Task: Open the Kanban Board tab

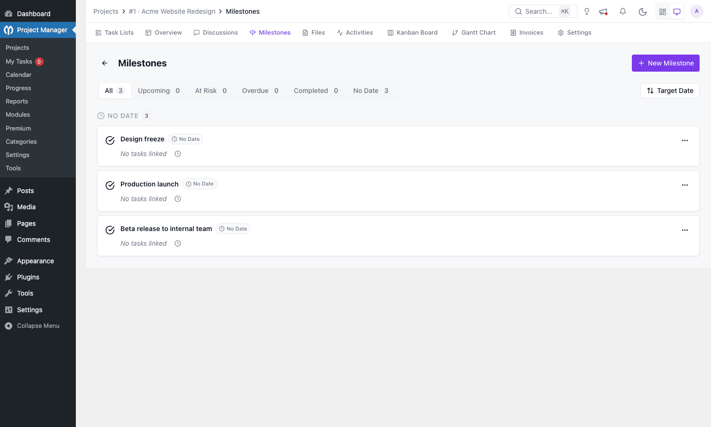Action: [x=412, y=33]
